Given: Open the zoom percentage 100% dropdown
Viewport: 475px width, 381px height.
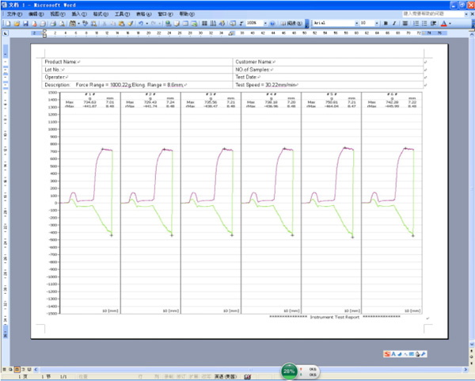Looking at the screenshot, I should tap(264, 24).
